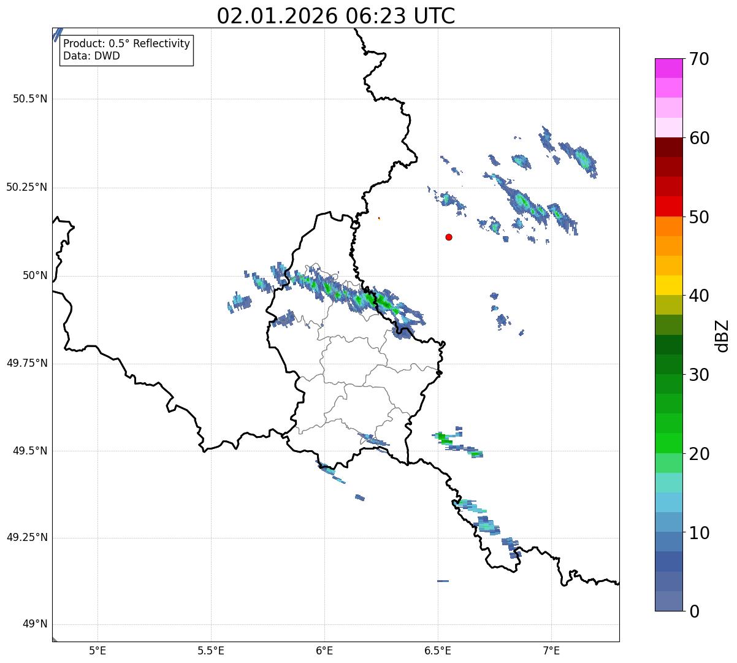The image size is (737, 663).
Task: Select the 49.5°N latitude label
Action: pos(30,451)
